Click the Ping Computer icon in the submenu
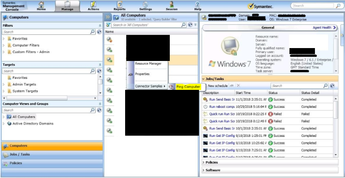Image resolution: width=345 pixels, height=178 pixels. point(172,87)
